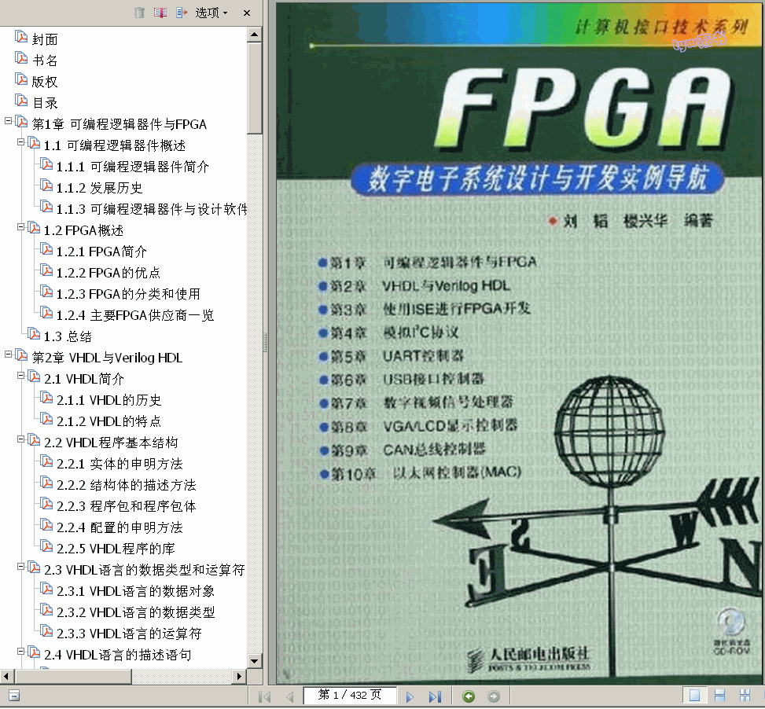
Task: Select bookmark 2.3.2 VHDL语言的数据类型
Action: coord(136,612)
